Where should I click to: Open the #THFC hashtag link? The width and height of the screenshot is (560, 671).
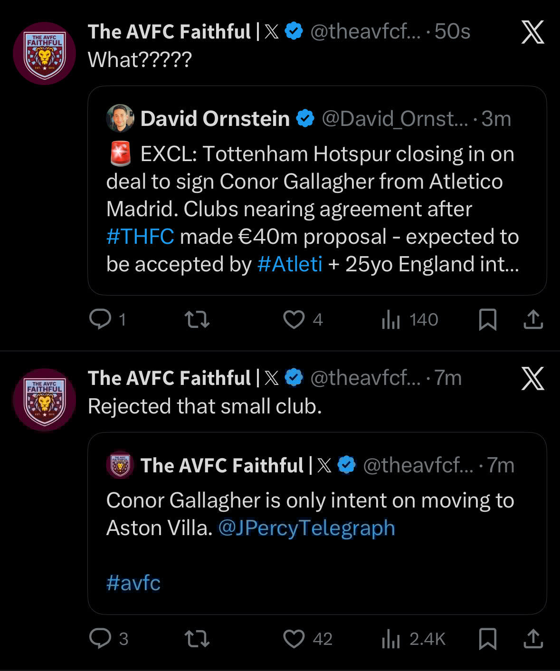point(140,237)
